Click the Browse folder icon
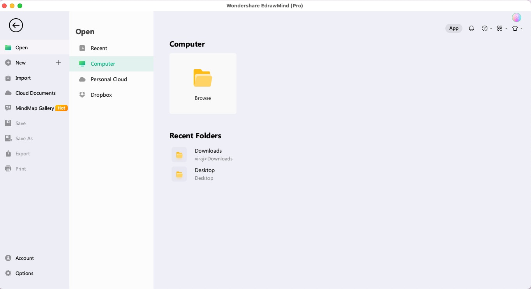Image resolution: width=531 pixels, height=289 pixels. [203, 78]
